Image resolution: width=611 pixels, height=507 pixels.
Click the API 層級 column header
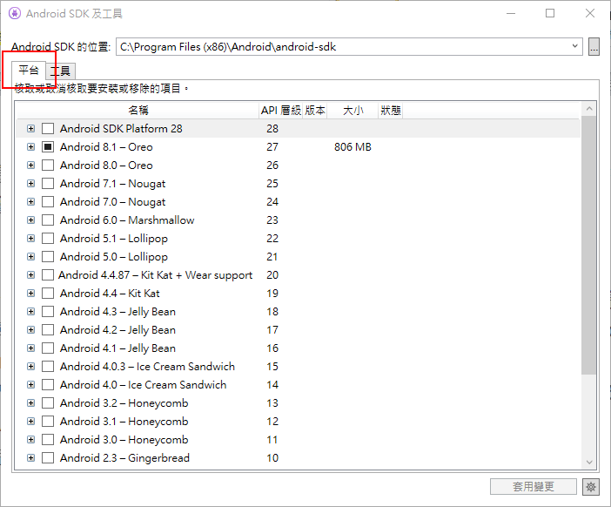[x=280, y=111]
